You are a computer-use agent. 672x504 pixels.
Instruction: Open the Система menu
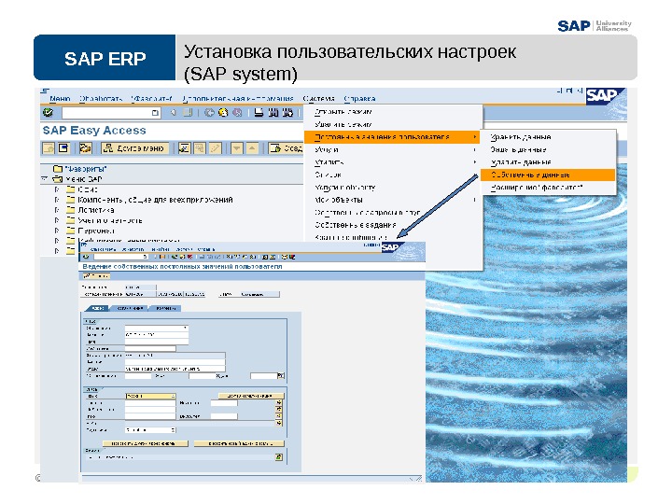click(x=318, y=99)
